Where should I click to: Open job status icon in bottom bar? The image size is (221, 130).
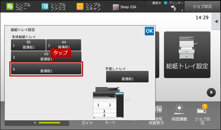tap(202, 114)
